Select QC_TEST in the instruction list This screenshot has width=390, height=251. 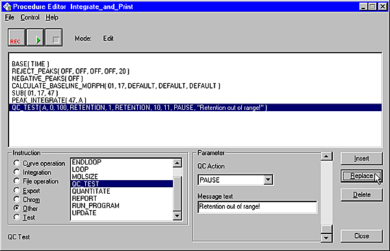point(122,184)
